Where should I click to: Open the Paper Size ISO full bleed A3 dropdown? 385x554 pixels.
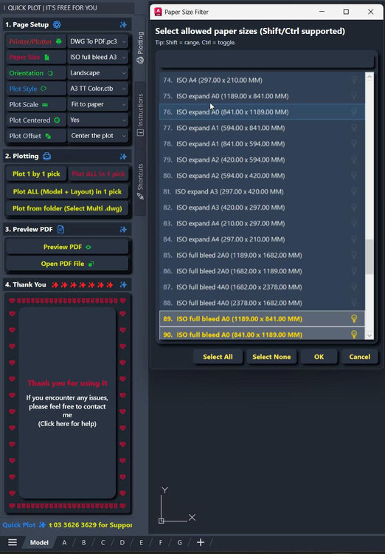click(98, 57)
